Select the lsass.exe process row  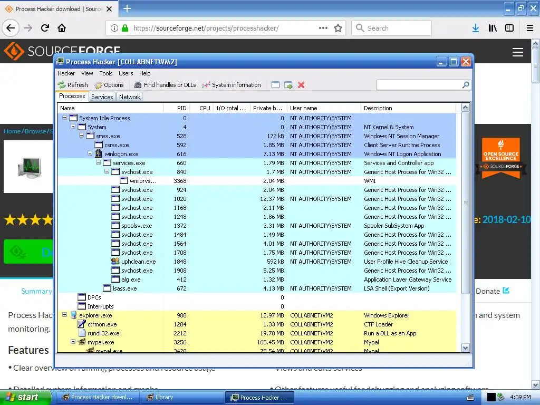point(257,288)
